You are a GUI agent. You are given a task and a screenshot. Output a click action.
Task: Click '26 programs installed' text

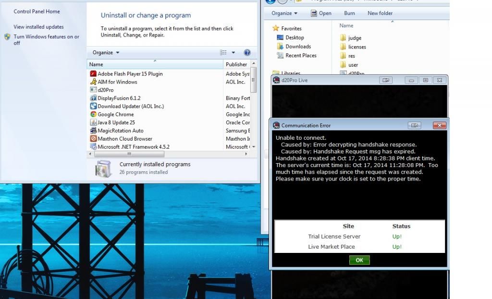[144, 172]
